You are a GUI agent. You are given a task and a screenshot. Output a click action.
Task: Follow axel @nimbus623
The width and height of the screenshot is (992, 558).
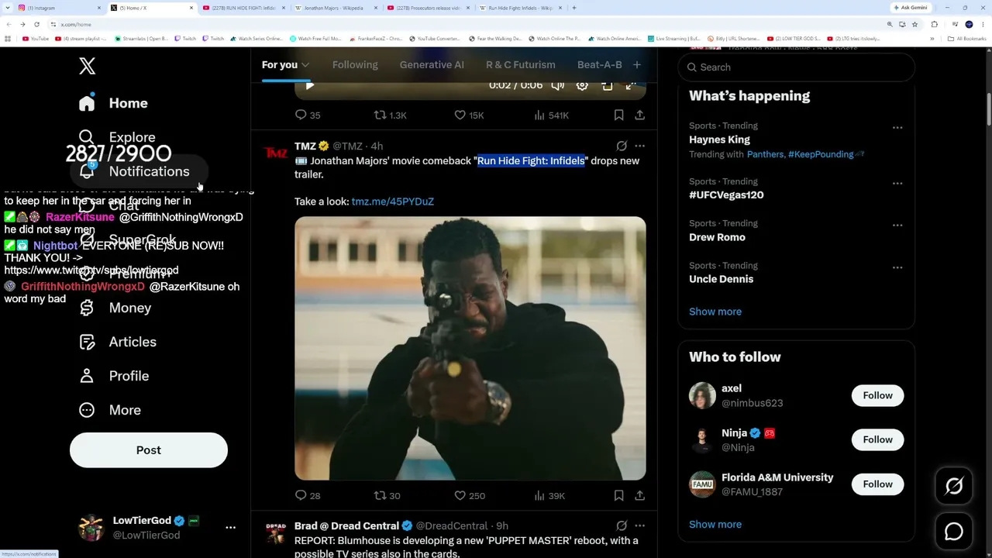[877, 395]
